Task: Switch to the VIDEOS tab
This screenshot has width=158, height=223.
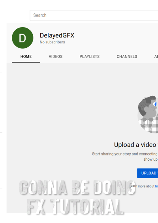Action: [x=56, y=56]
